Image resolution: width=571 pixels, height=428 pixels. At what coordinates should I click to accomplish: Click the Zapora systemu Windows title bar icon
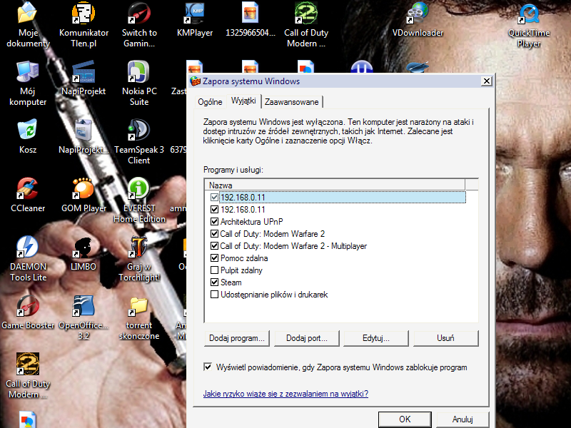point(195,81)
